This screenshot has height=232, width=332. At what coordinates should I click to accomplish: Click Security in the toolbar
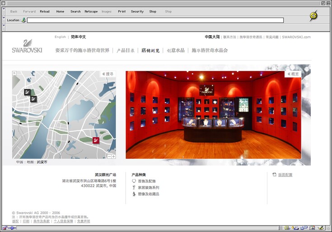coord(137,11)
